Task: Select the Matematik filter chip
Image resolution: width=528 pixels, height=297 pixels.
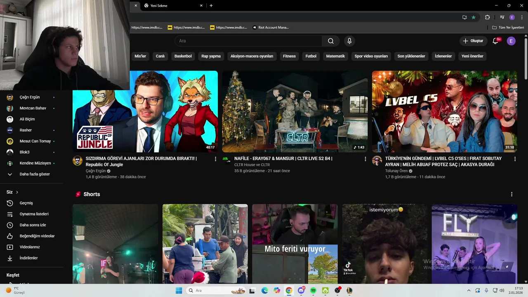Action: click(335, 56)
